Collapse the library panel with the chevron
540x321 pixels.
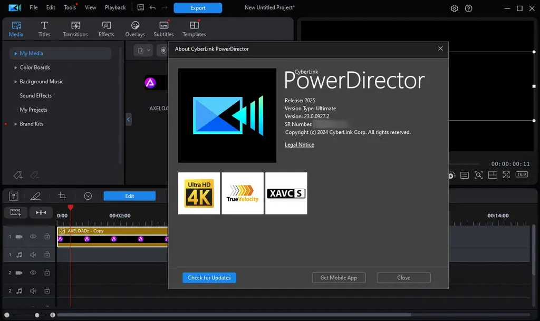coord(129,119)
